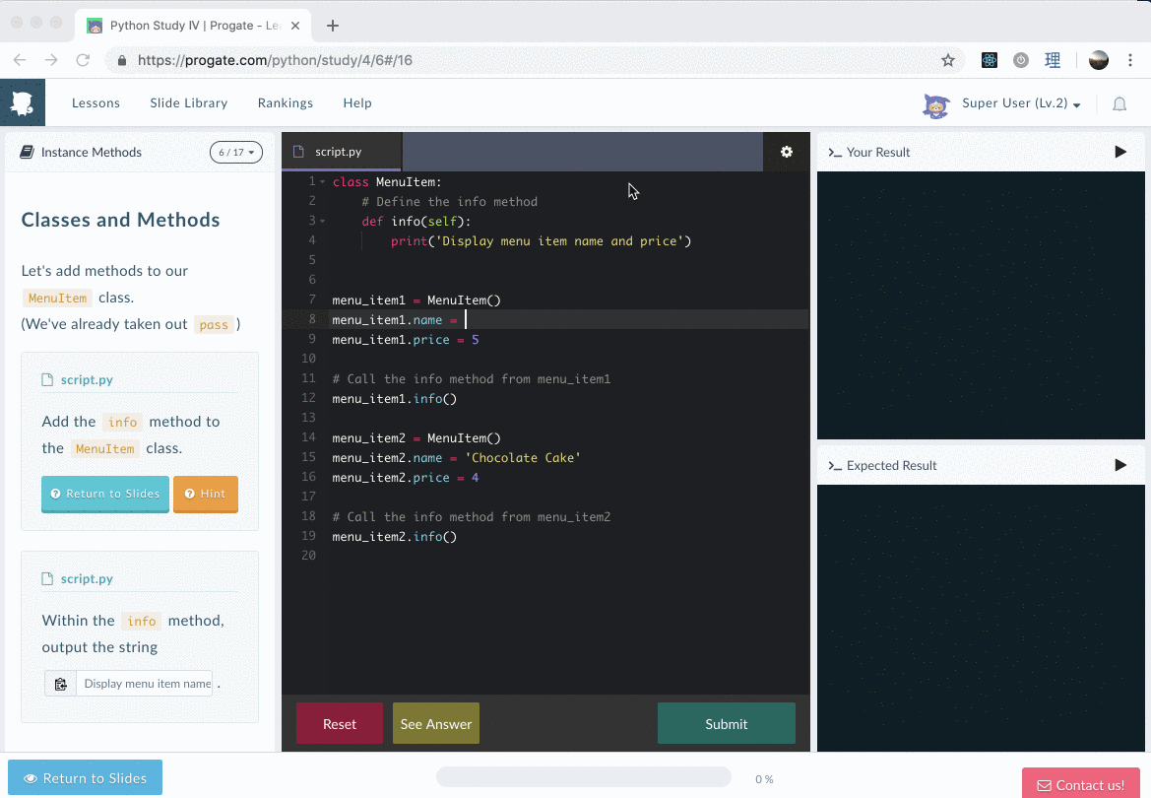Click the Your Result terminal icon

click(835, 152)
